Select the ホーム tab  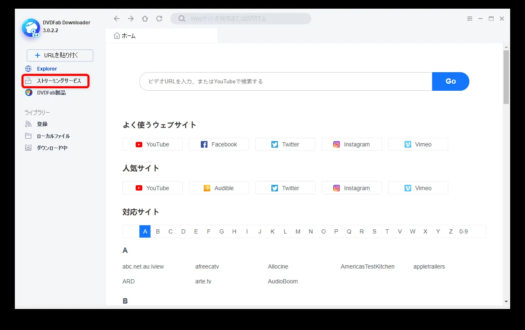click(x=161, y=36)
